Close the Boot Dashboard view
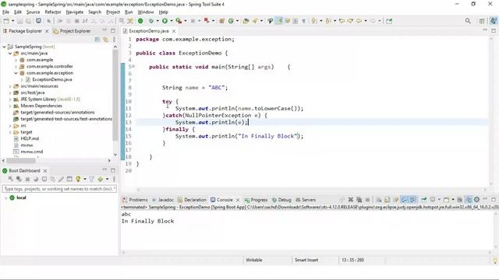 [45, 171]
